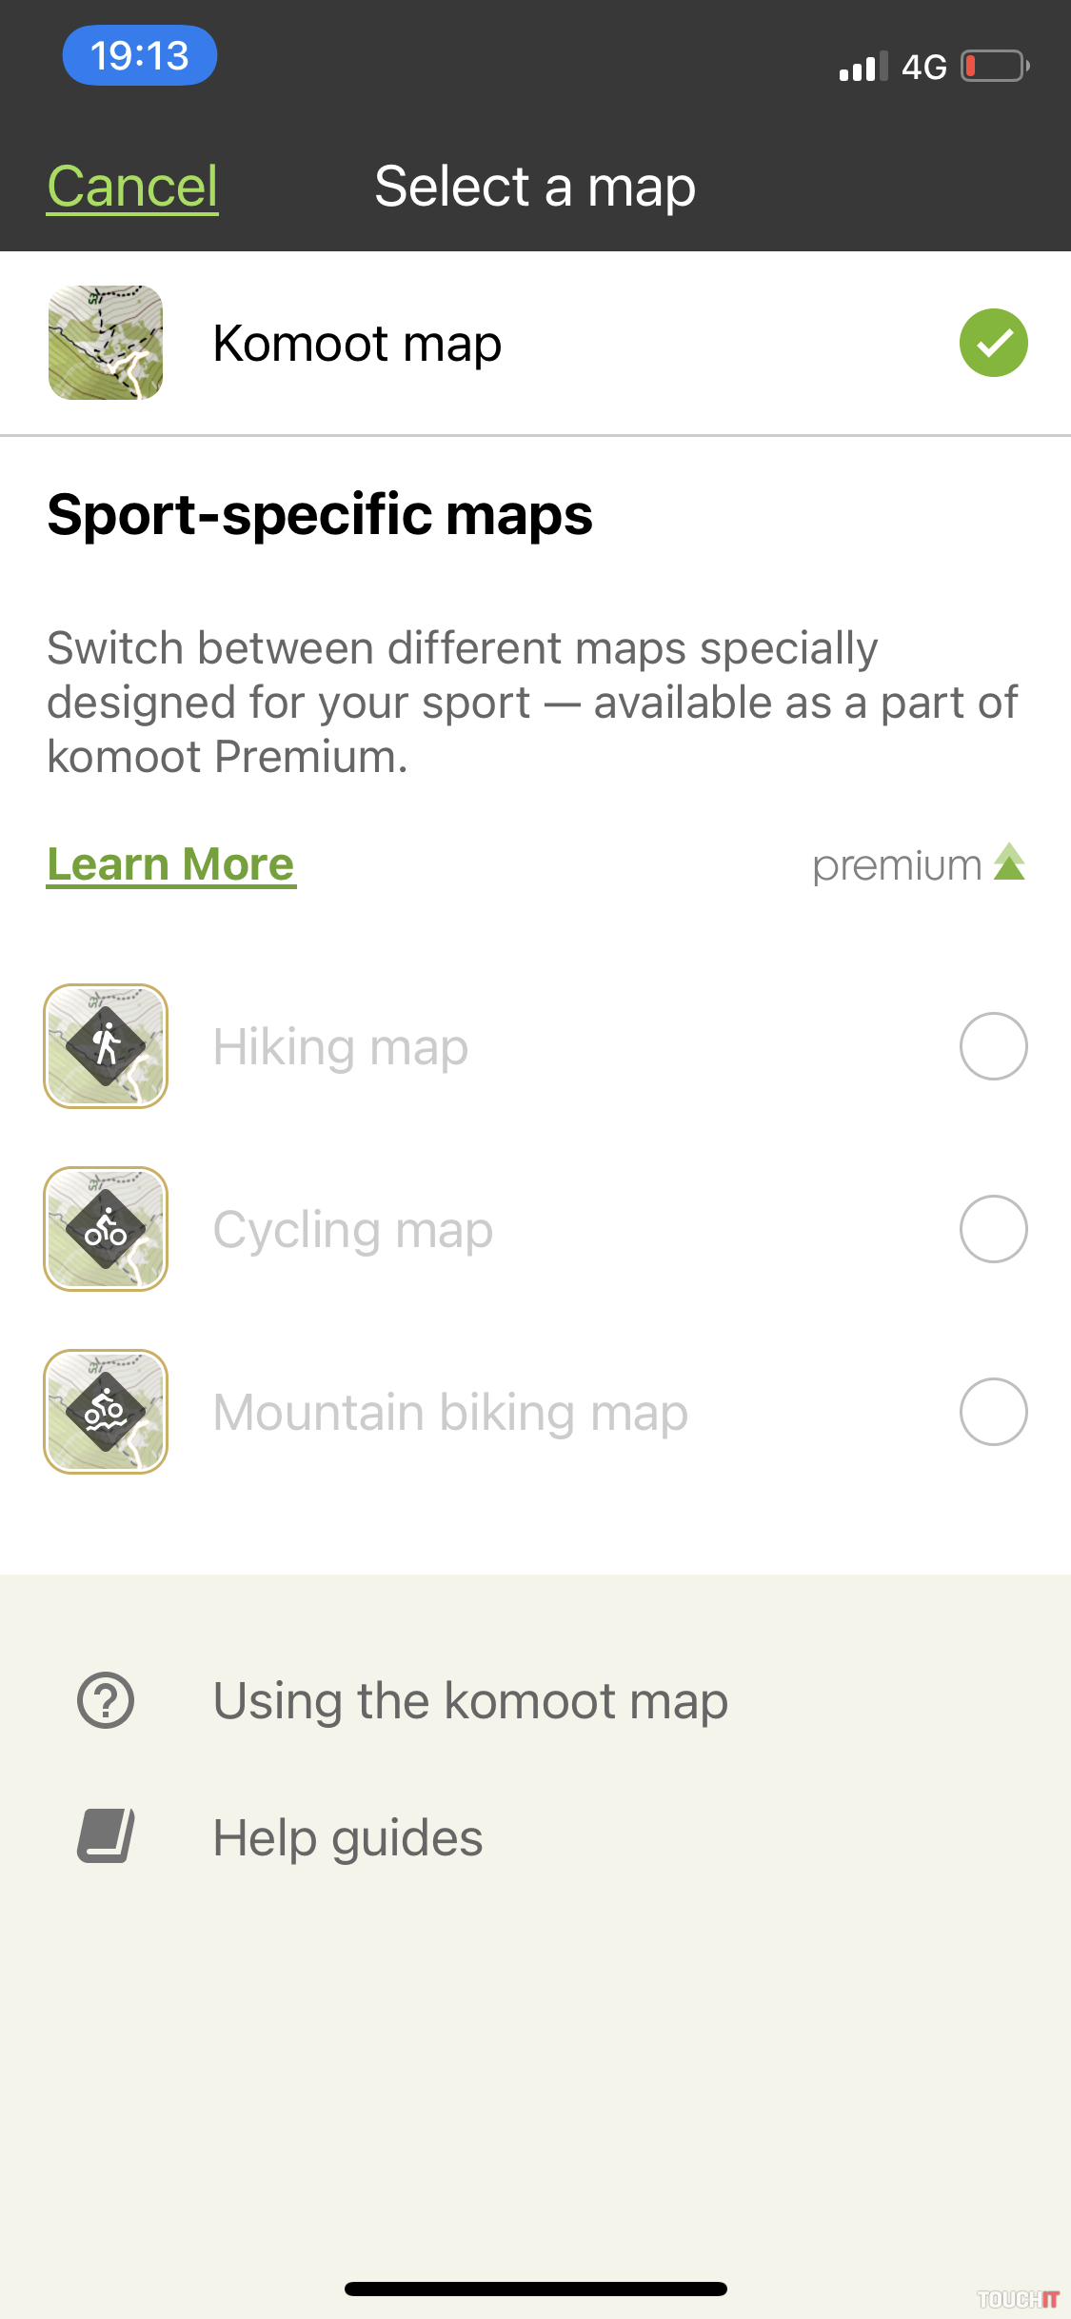Tap the Help guides book icon
The height and width of the screenshot is (2319, 1071).
pyautogui.click(x=106, y=1836)
